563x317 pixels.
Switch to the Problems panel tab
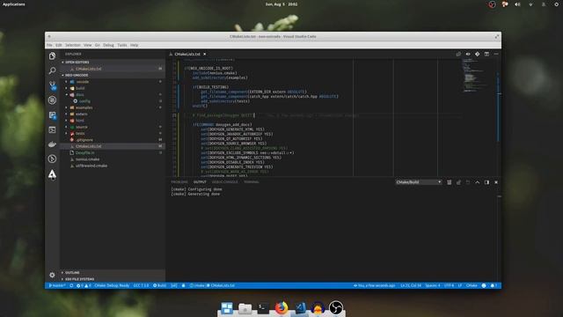179,182
